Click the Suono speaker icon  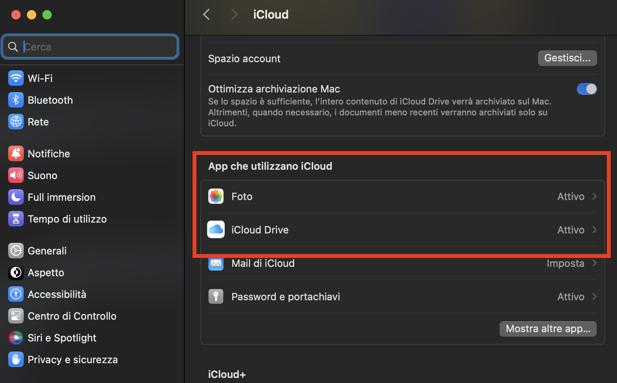[x=16, y=175]
